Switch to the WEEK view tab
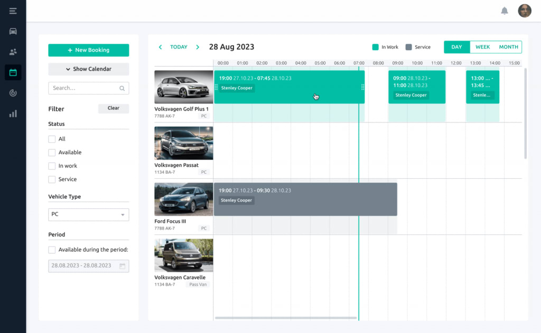 coord(482,47)
